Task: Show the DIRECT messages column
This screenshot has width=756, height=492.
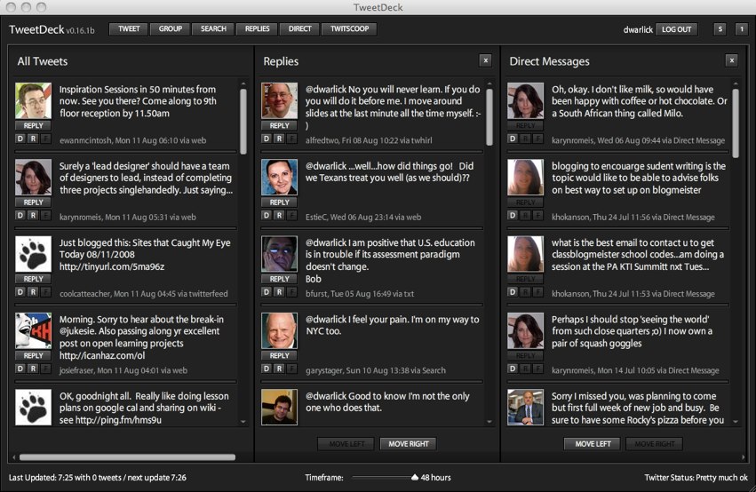Action: (299, 29)
